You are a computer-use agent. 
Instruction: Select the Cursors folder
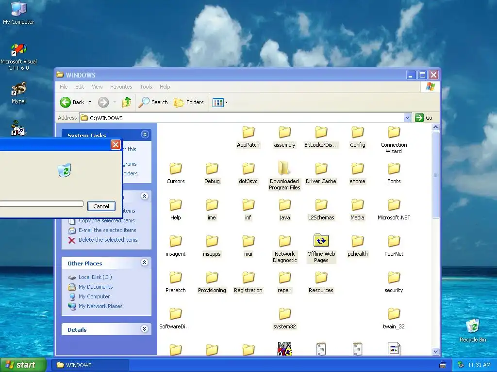tap(176, 173)
